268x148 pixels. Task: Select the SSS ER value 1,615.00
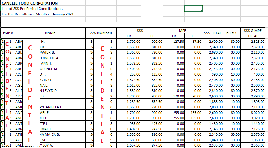[129, 85]
